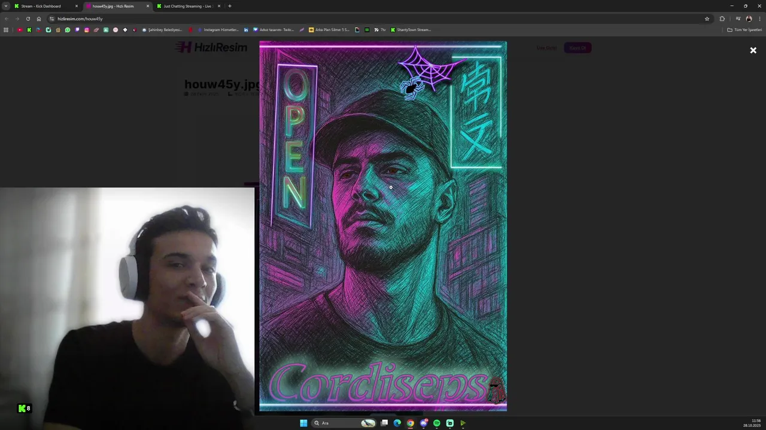Bookmark this page with the star icon
The image size is (766, 430).
tap(707, 19)
